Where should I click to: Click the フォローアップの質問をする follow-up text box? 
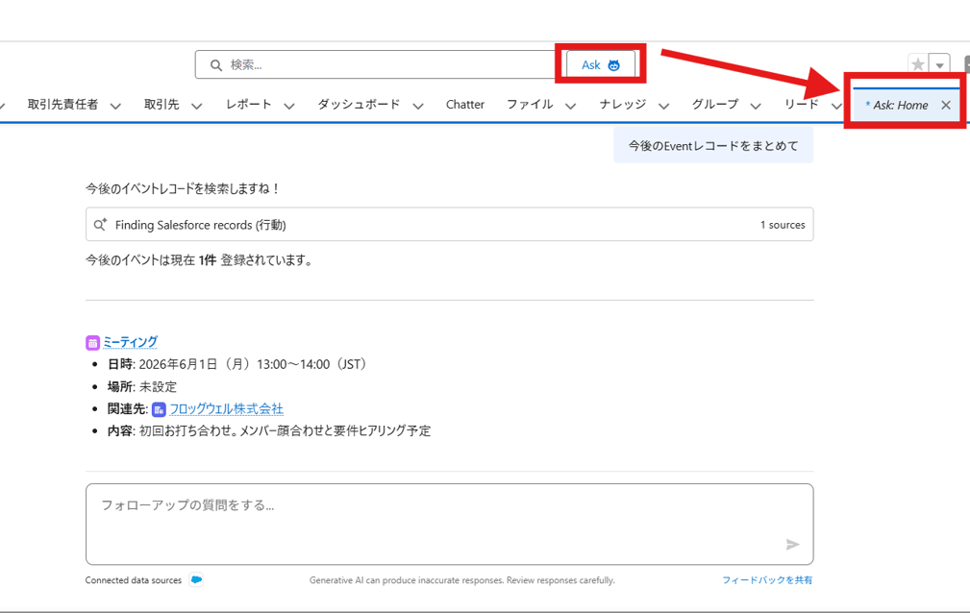point(450,524)
